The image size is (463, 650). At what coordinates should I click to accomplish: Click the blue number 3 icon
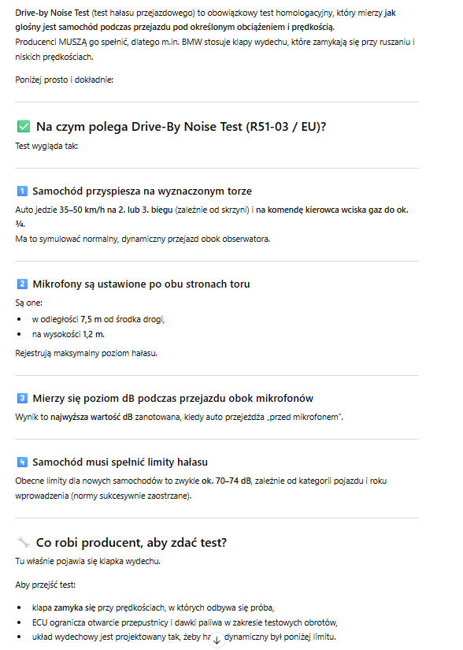pyautogui.click(x=22, y=399)
